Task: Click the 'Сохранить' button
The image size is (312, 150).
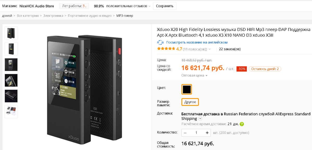Action: (x=165, y=6)
